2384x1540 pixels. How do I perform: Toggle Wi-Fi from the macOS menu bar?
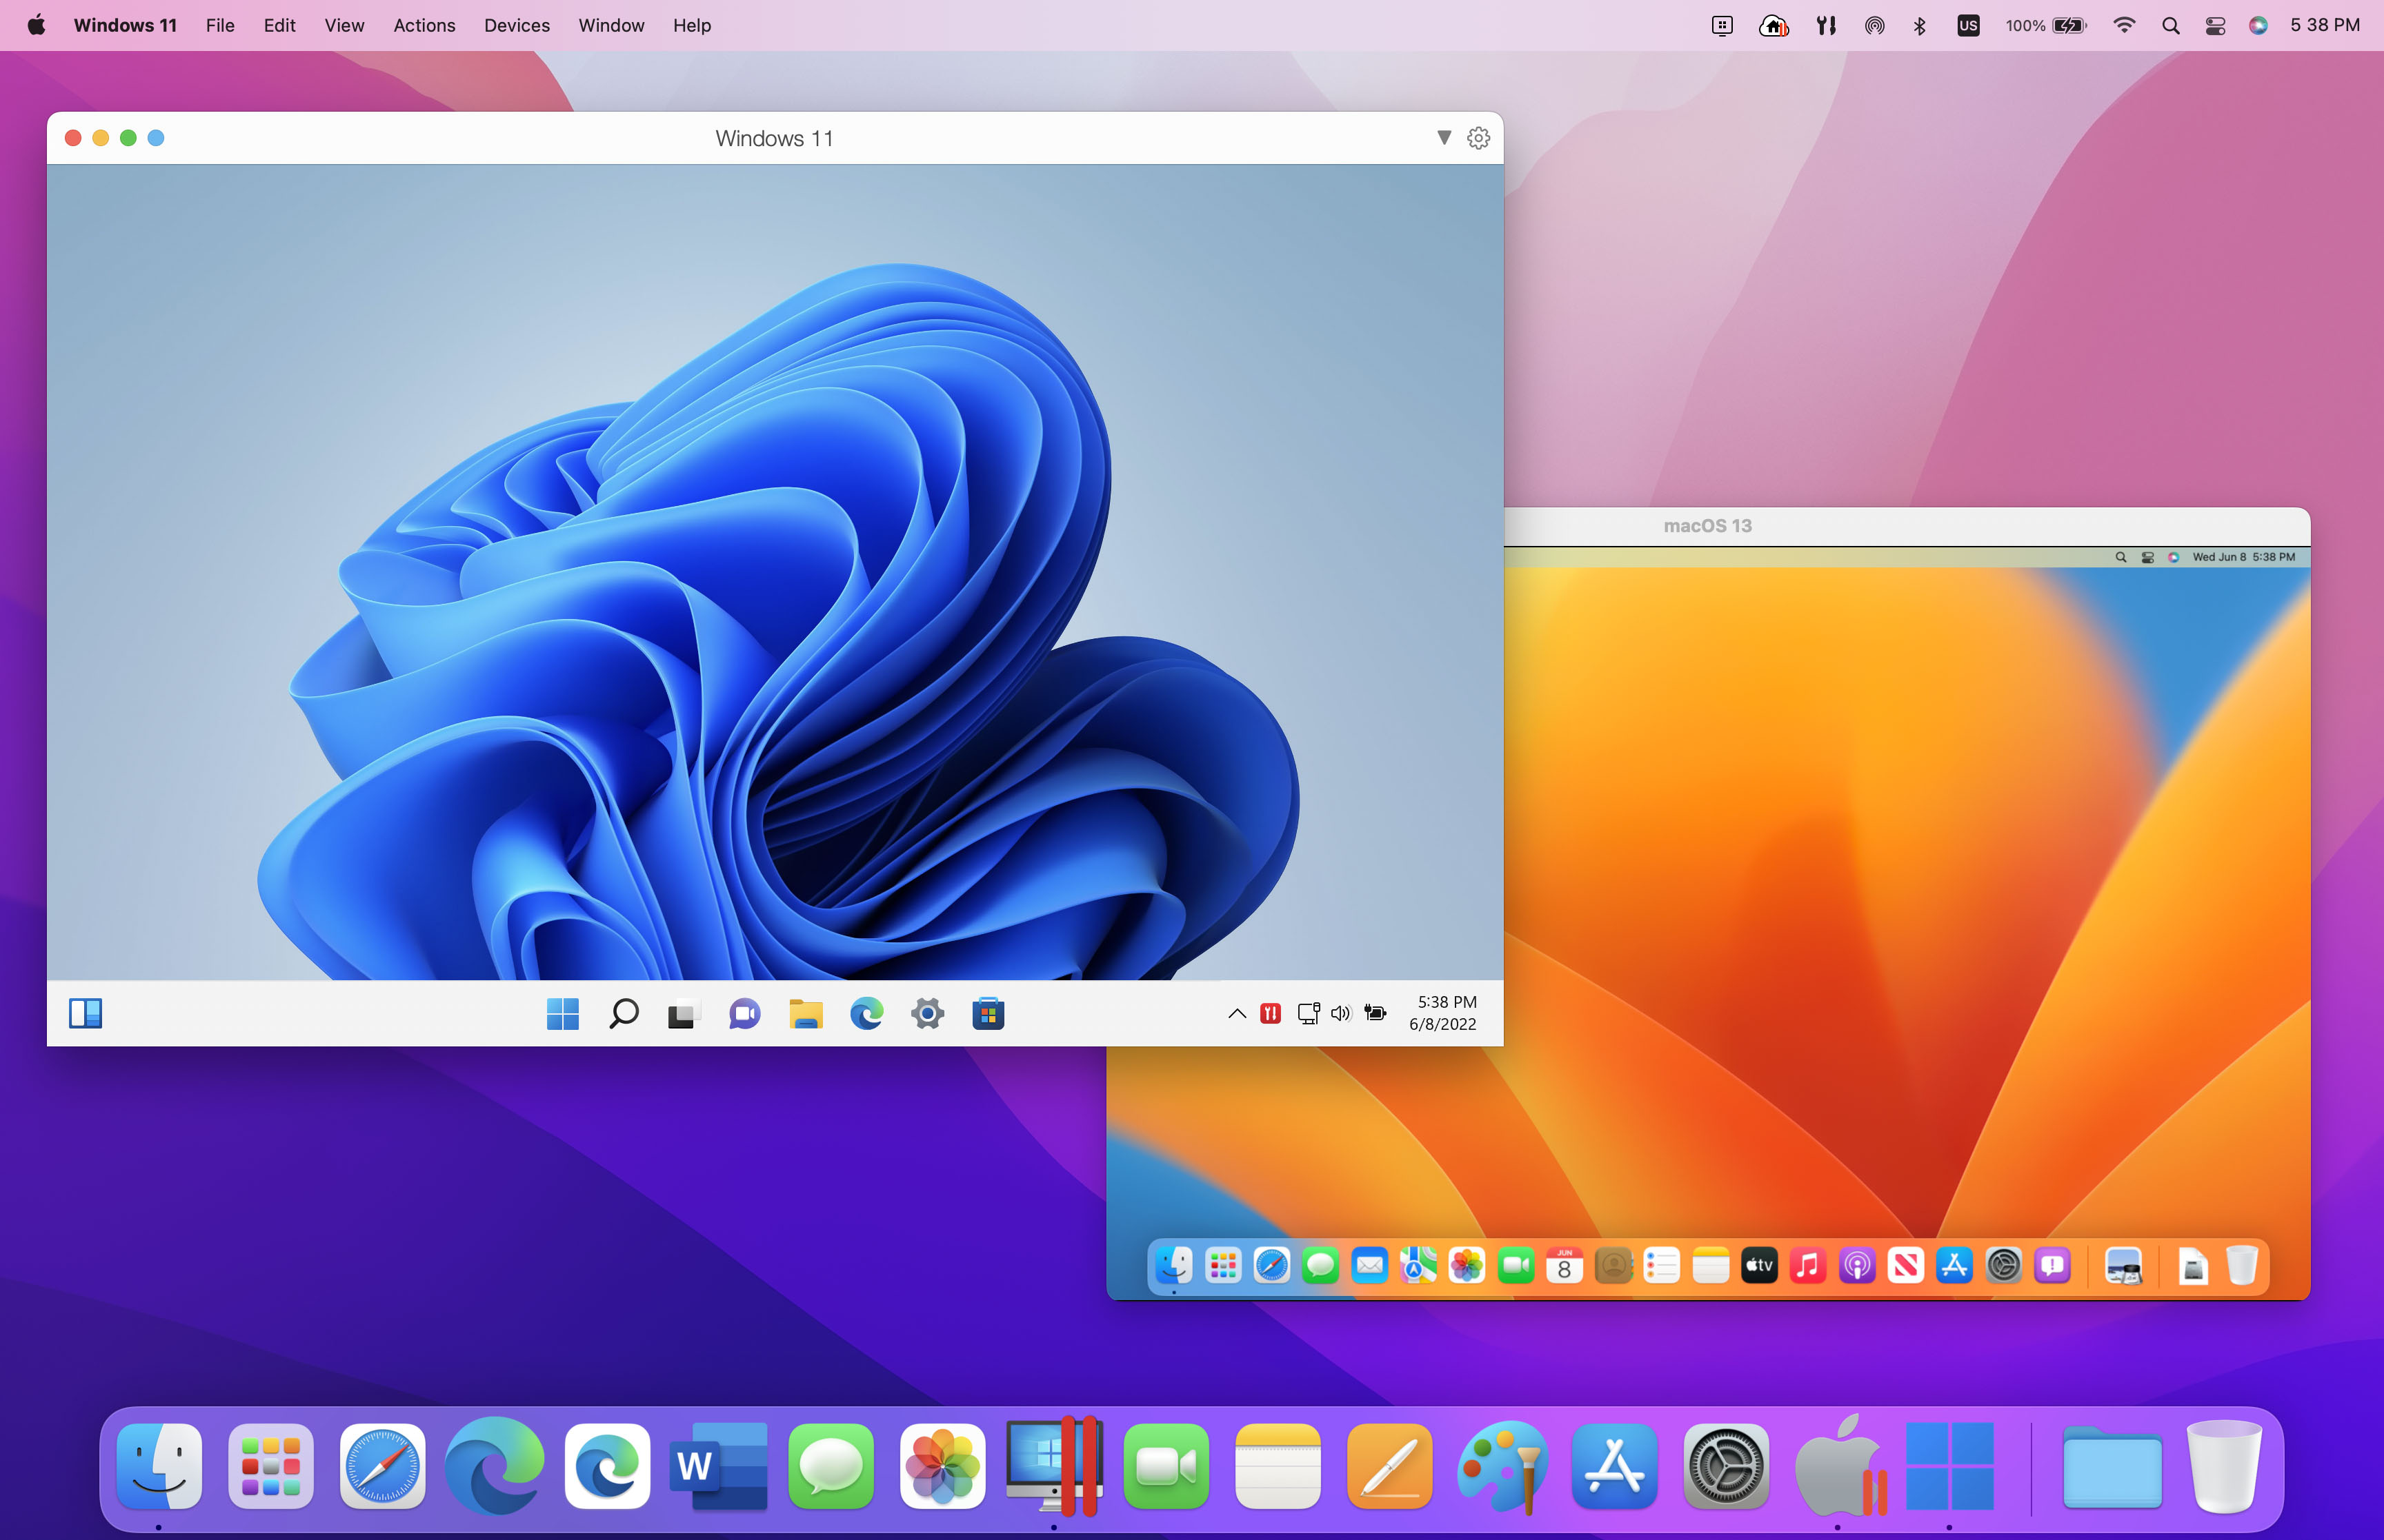(2124, 25)
